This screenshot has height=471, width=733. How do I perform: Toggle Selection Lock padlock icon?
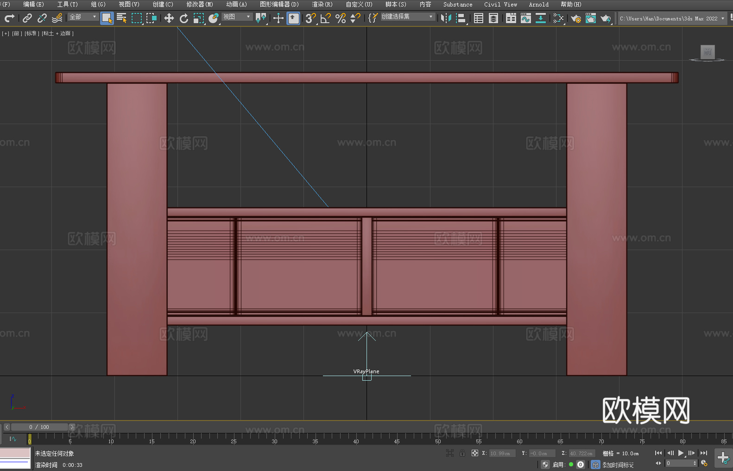point(462,453)
